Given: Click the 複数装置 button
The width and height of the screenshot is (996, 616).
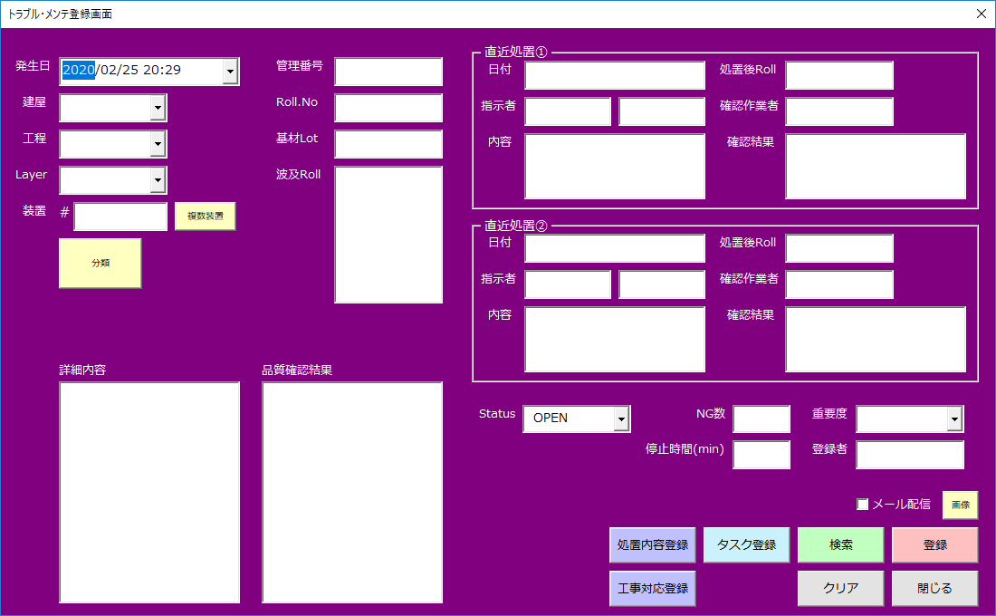Looking at the screenshot, I should pyautogui.click(x=205, y=217).
